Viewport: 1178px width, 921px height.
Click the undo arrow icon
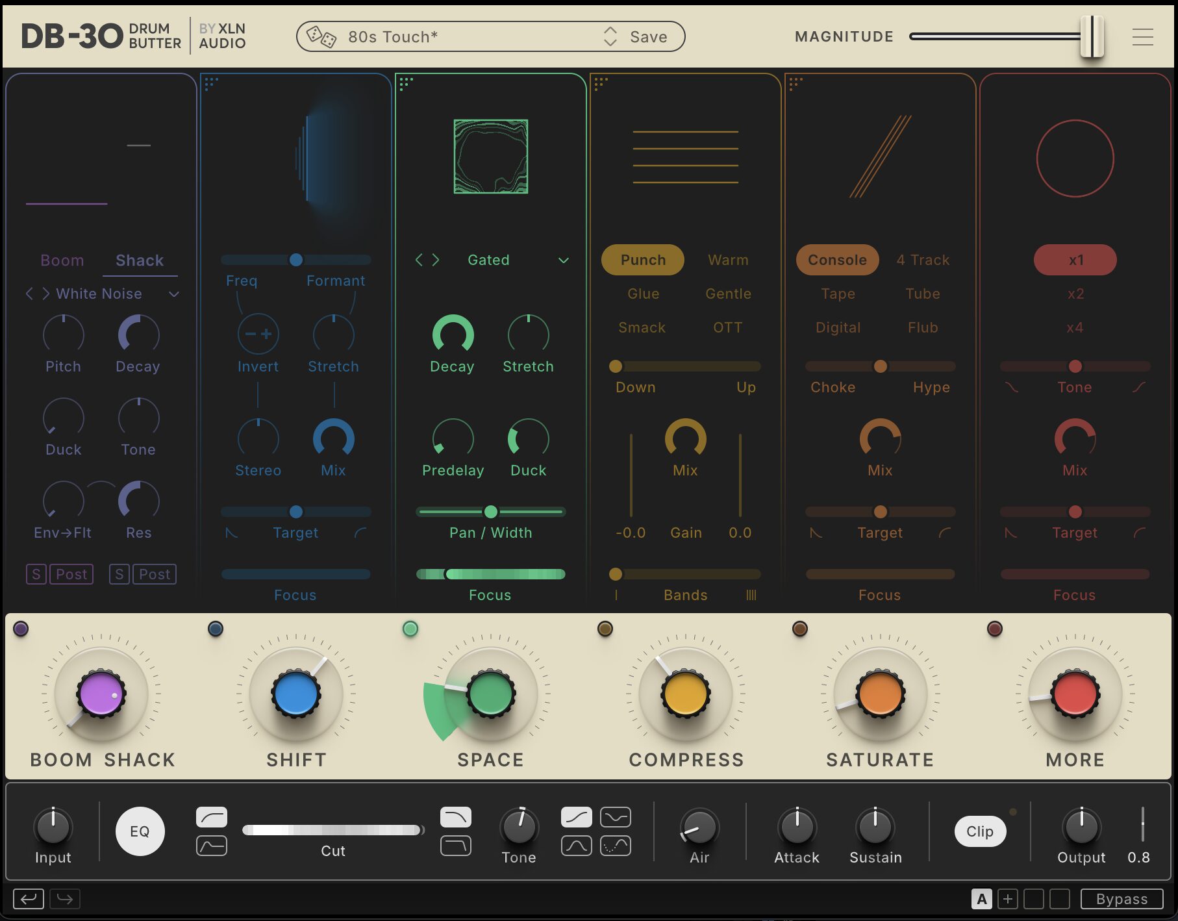coord(29,899)
